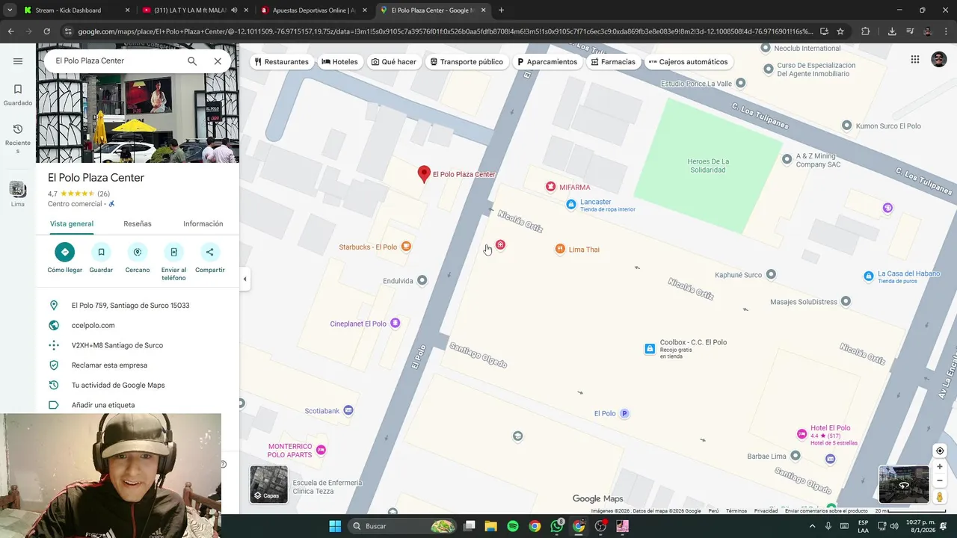
Task: Click the Endulvida marker
Action: coord(422,280)
